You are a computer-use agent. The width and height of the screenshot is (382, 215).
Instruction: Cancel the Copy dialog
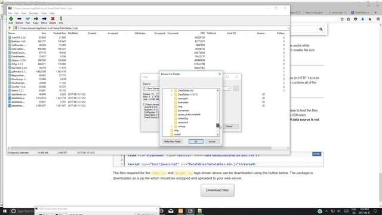[229, 126]
